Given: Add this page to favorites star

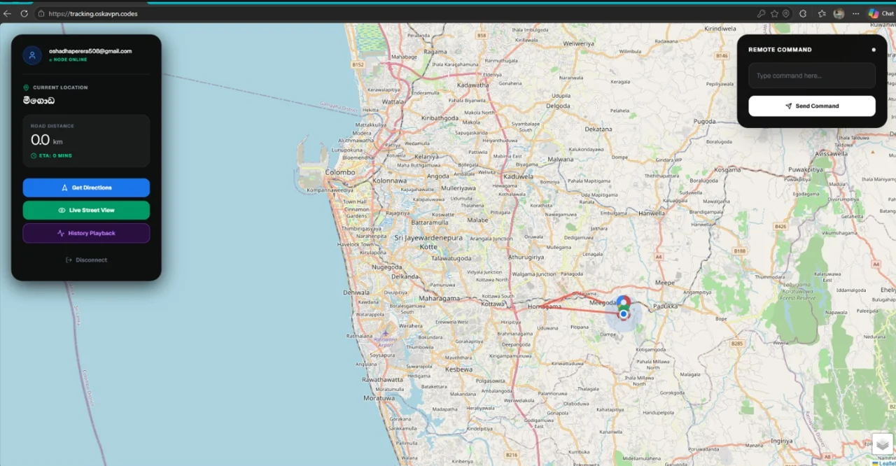Looking at the screenshot, I should coord(774,13).
